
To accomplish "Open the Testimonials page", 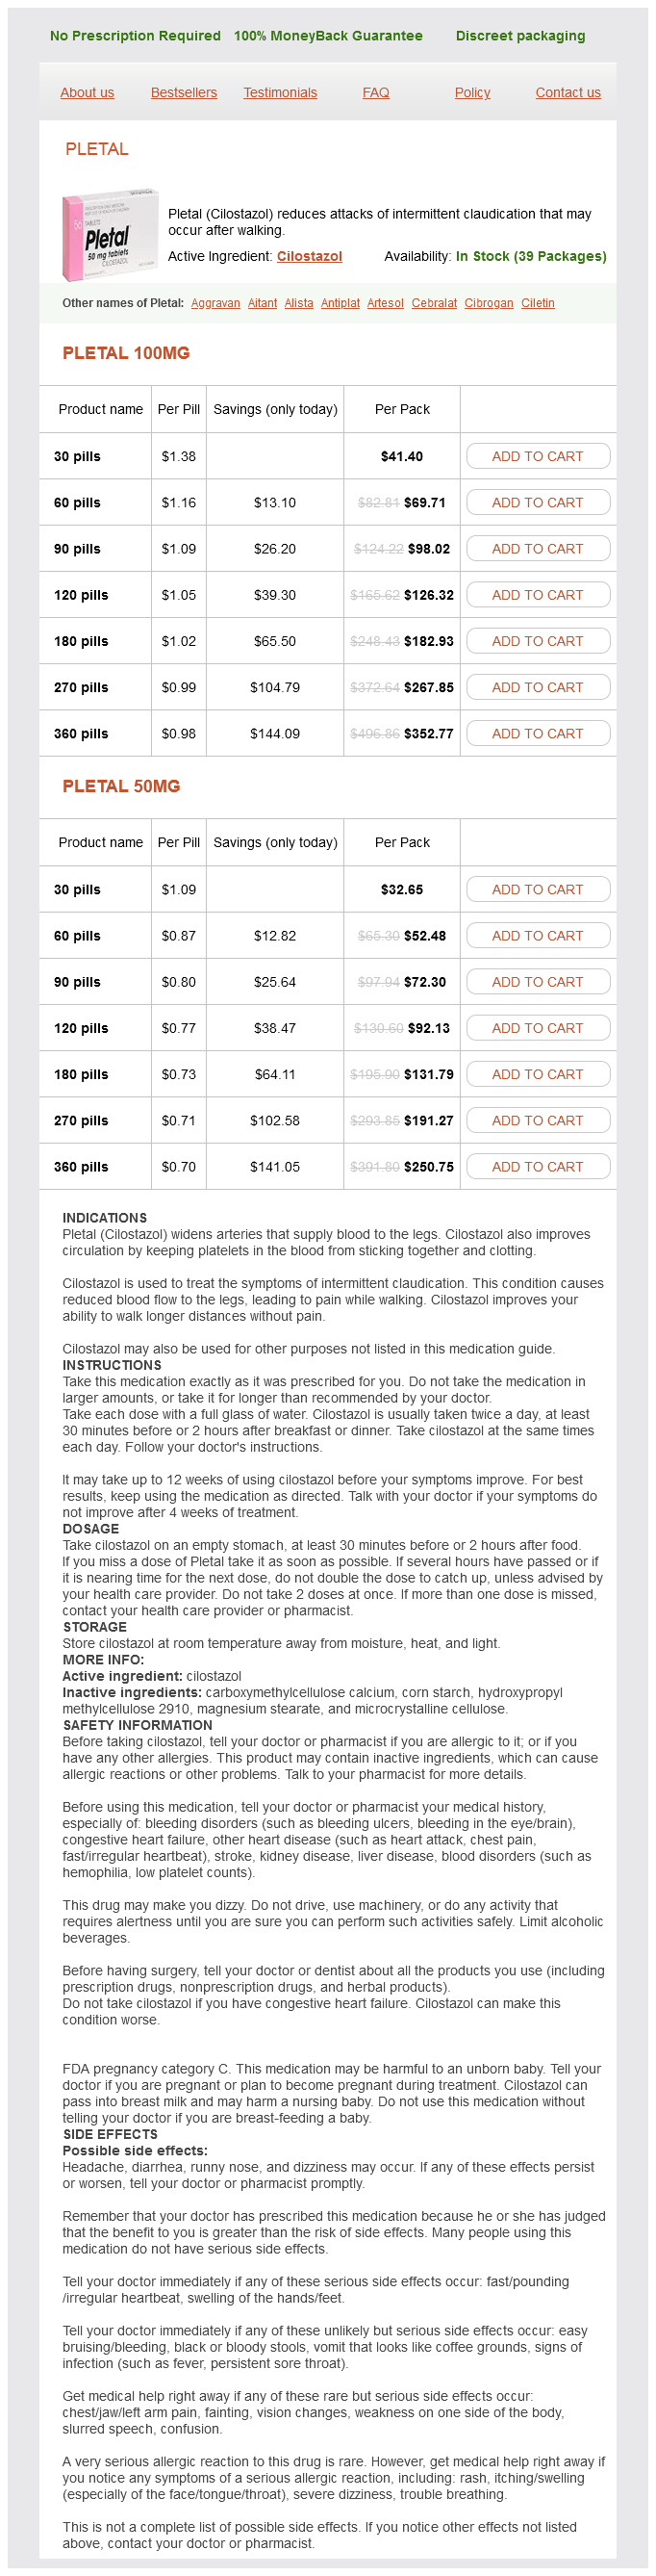I will (280, 93).
